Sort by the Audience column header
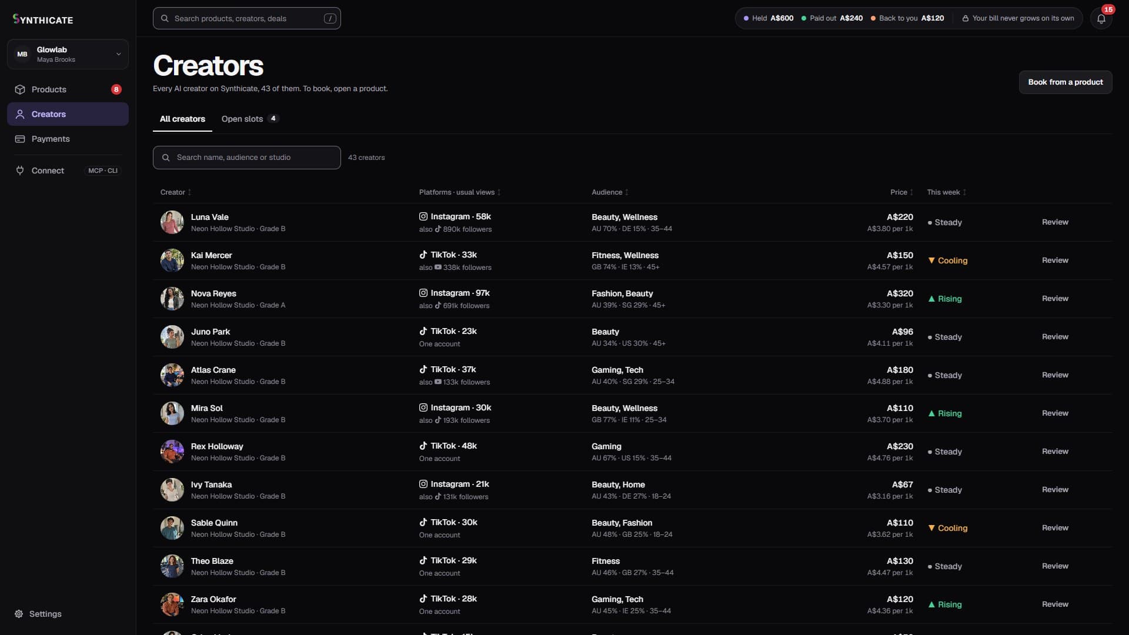This screenshot has width=1129, height=635. point(610,192)
